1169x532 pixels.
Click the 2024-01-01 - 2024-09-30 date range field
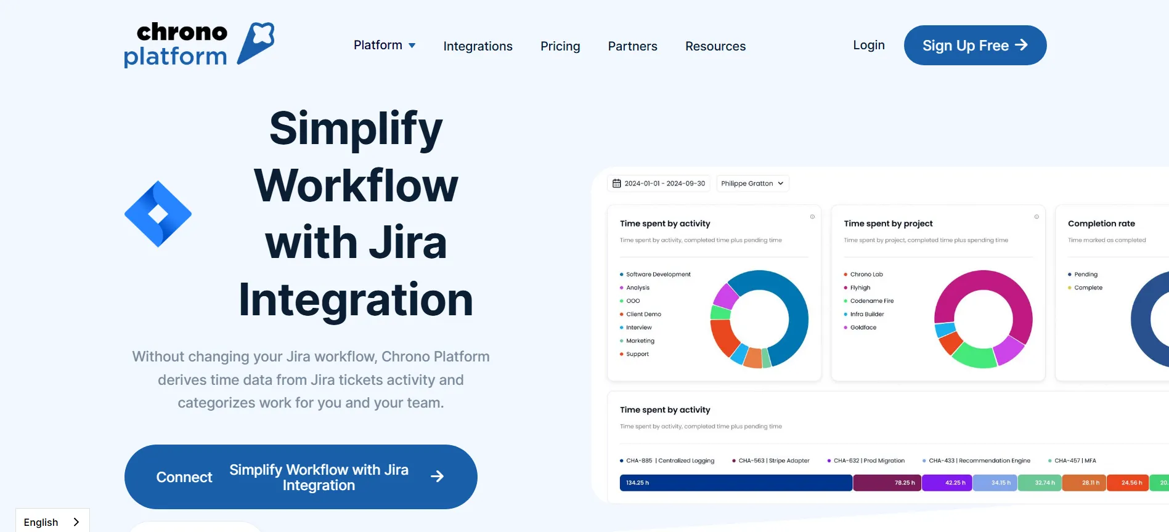click(x=659, y=183)
